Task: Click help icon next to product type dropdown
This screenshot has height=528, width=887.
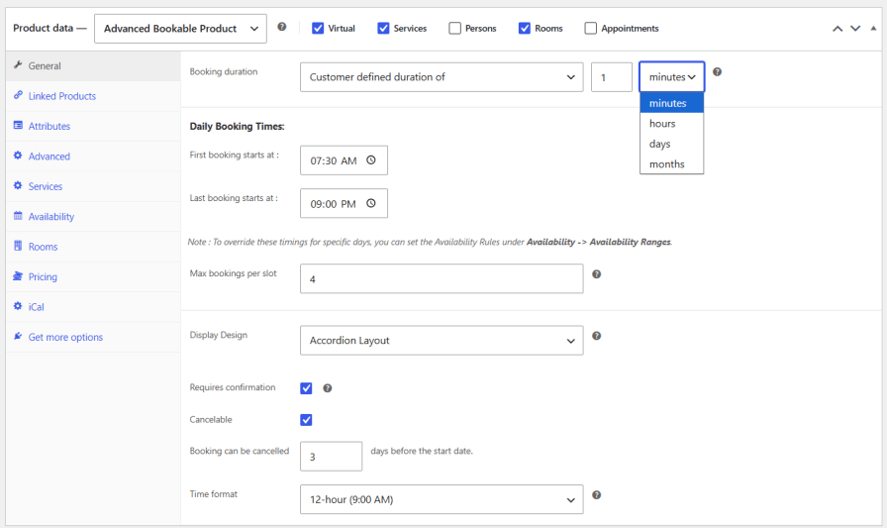Action: (x=282, y=27)
